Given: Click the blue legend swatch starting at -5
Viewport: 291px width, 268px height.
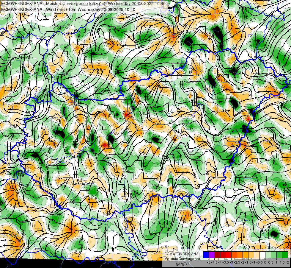Looking at the screenshot, I should point(206,255).
